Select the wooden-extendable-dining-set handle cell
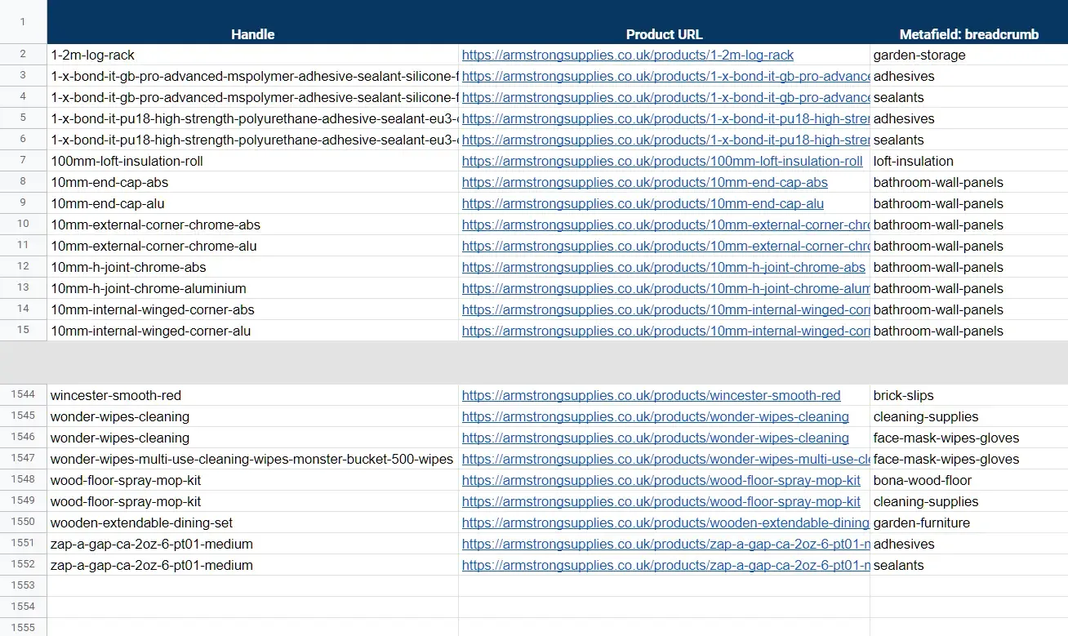 pyautogui.click(x=252, y=523)
